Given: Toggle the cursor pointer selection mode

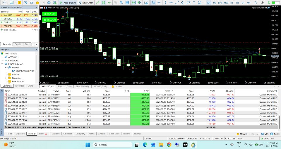Looking at the screenshot, I should 153,3.
